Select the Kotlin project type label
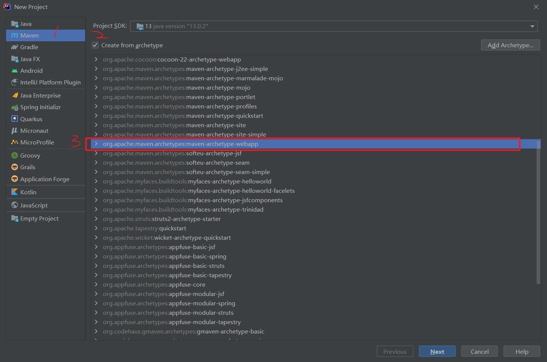Image resolution: width=547 pixels, height=362 pixels. tap(28, 192)
